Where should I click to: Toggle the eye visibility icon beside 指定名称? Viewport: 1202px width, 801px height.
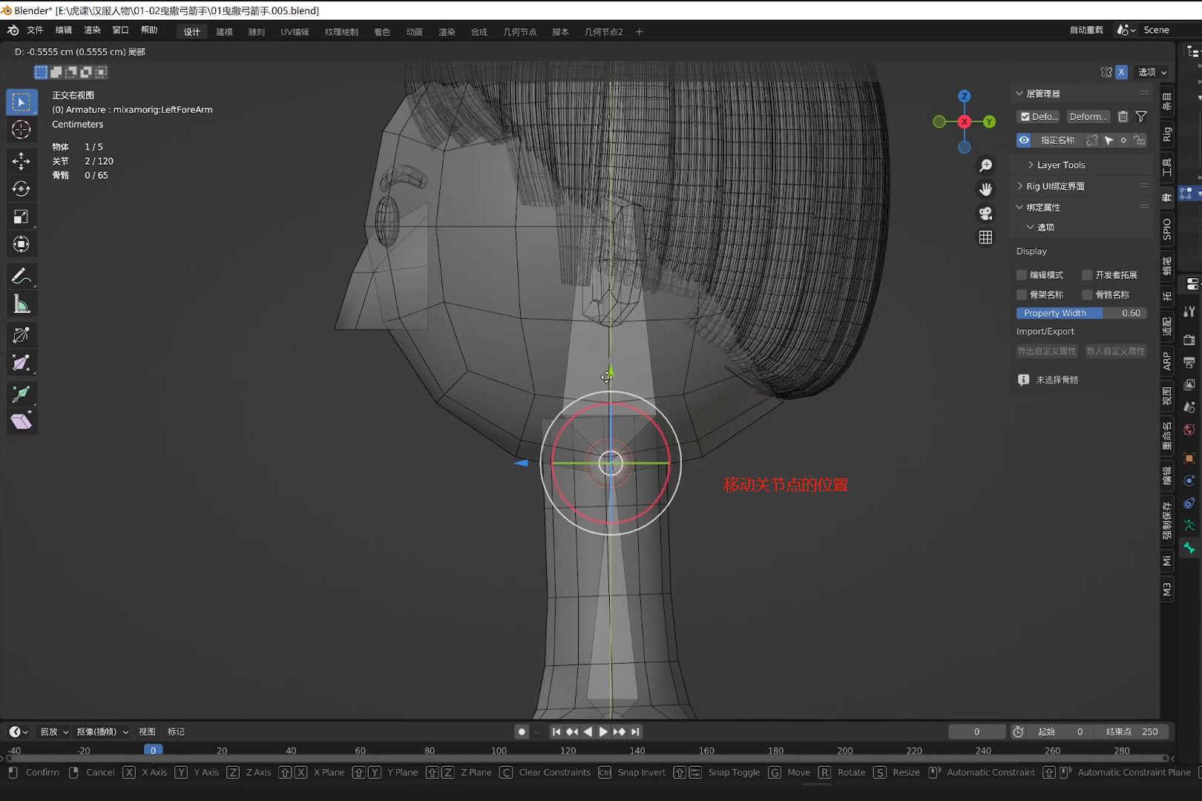pyautogui.click(x=1024, y=140)
